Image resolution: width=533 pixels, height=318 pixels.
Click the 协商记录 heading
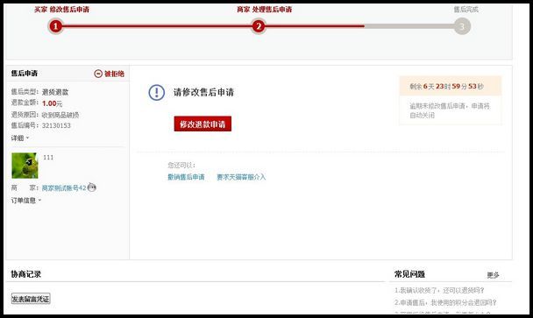25,274
